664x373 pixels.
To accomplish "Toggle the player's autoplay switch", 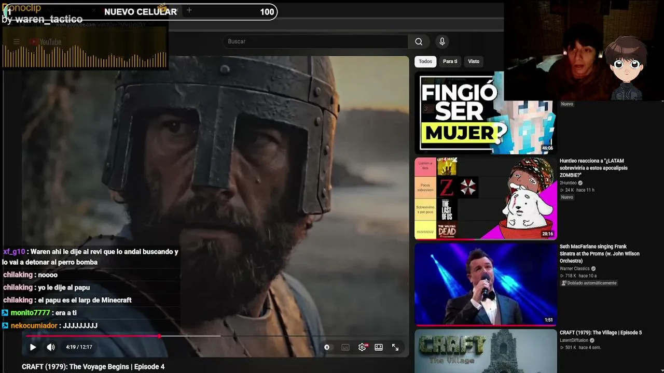I will 327,347.
